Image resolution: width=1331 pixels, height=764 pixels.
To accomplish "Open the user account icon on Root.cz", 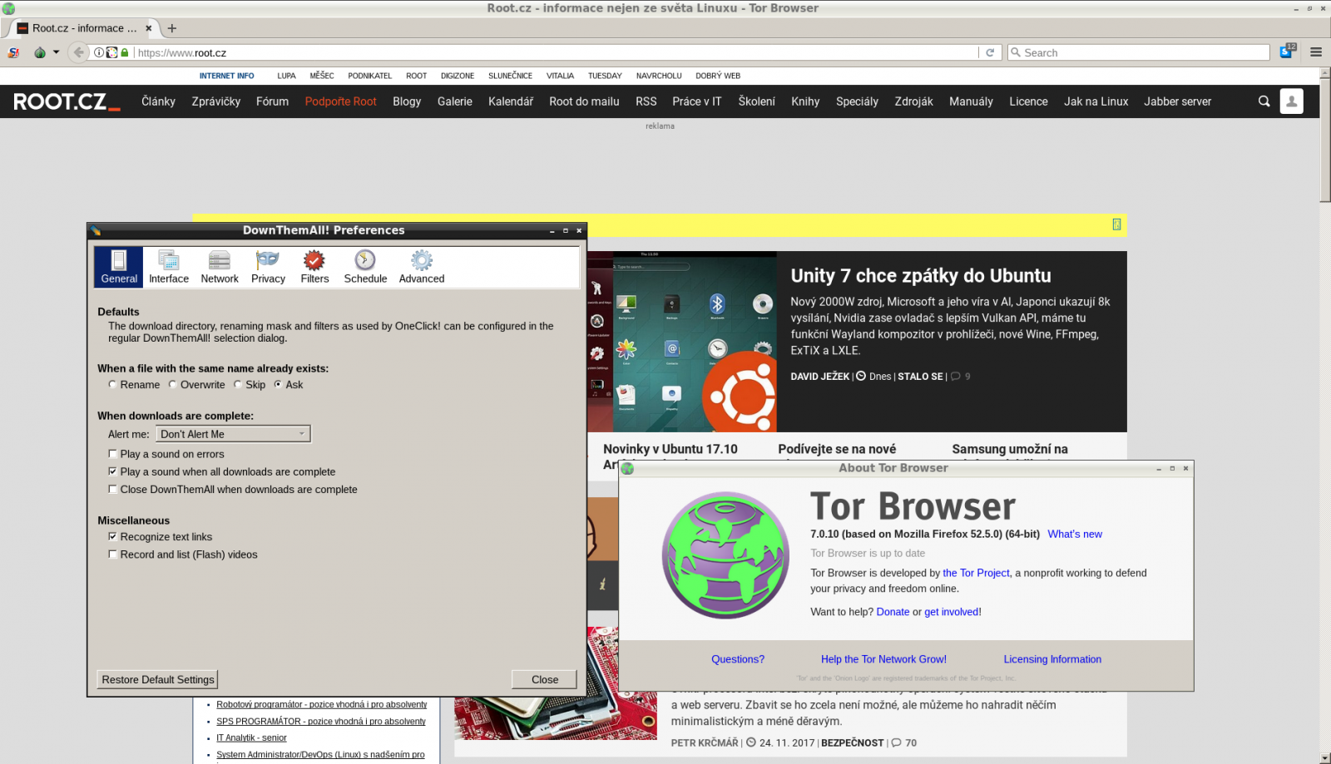I will coord(1291,101).
